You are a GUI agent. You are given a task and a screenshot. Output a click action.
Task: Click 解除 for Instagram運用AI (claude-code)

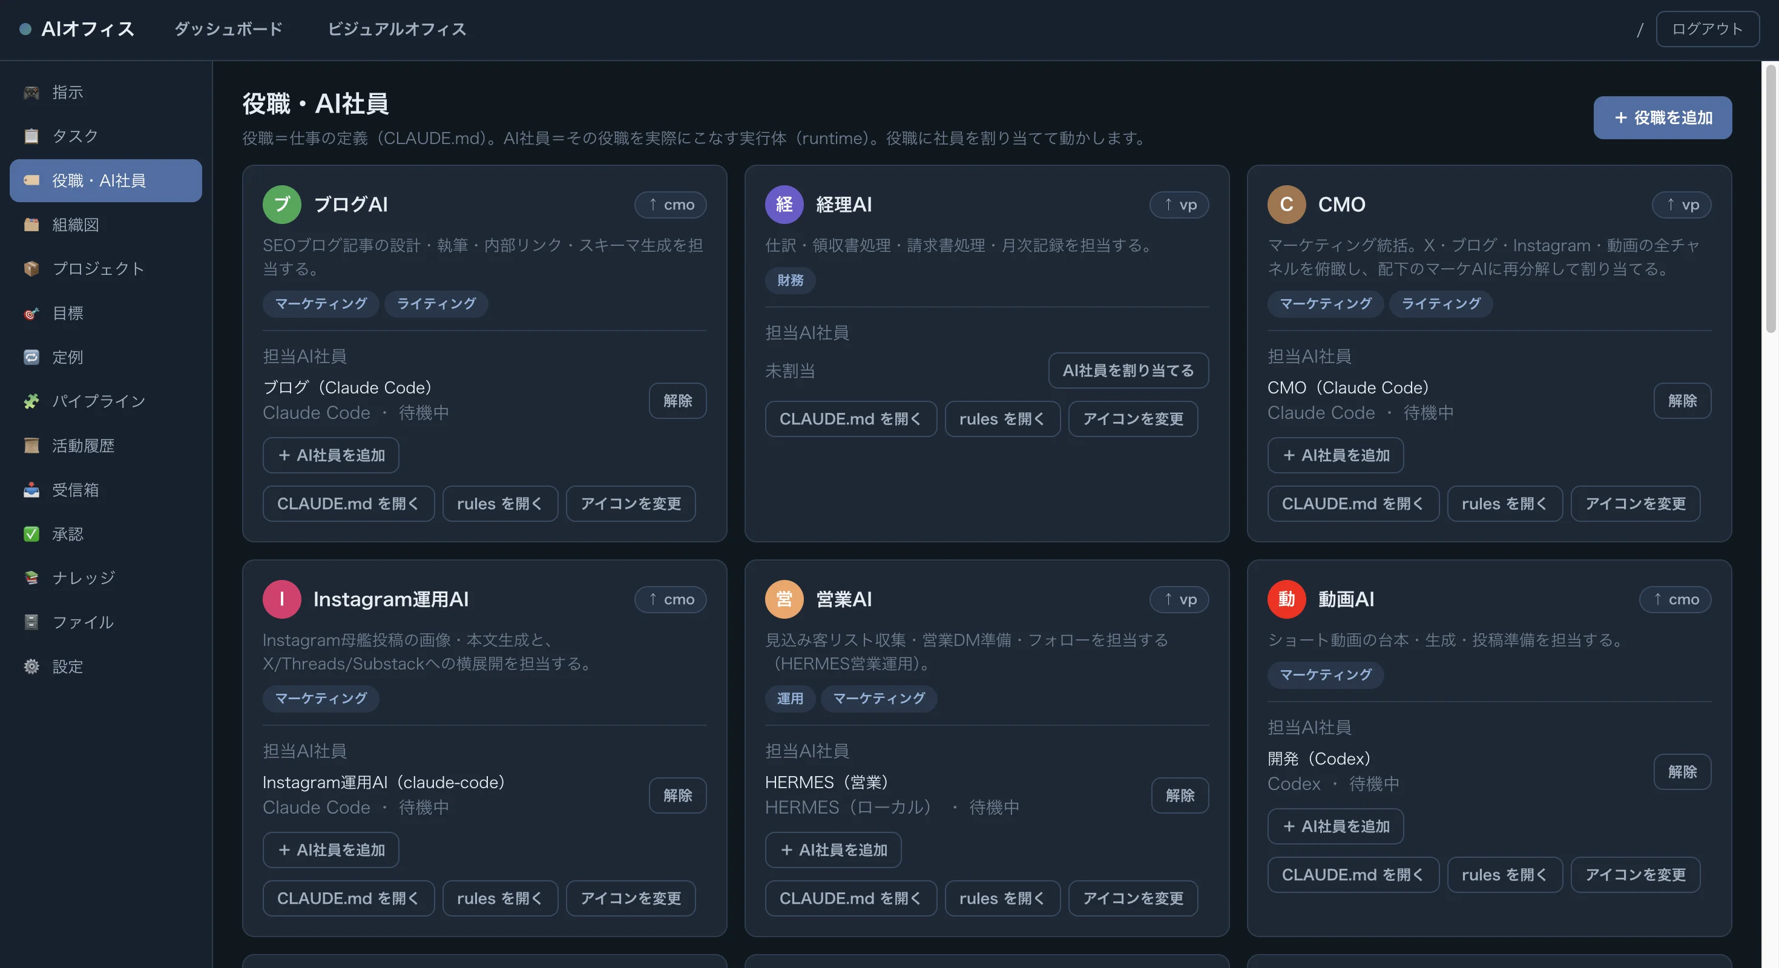[677, 796]
